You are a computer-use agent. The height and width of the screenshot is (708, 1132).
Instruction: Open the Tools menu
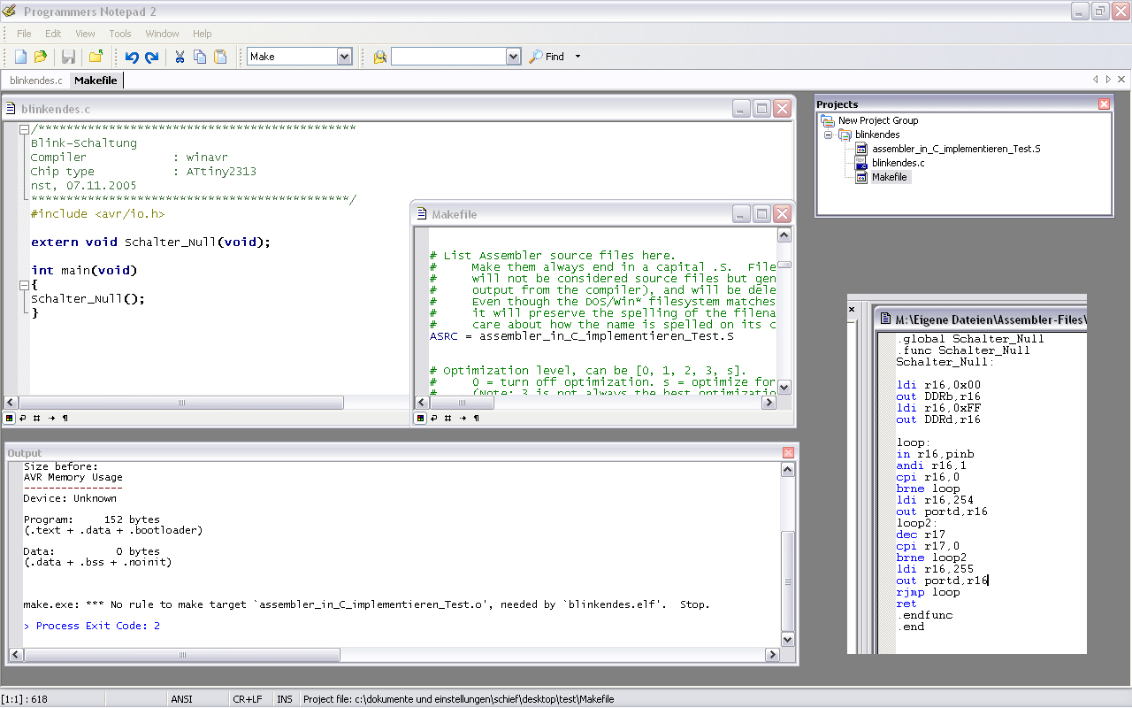tap(120, 34)
